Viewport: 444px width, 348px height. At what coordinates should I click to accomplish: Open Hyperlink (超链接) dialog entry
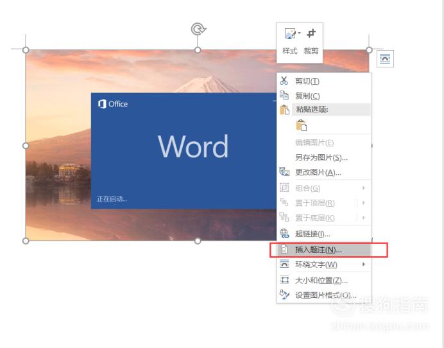pyautogui.click(x=323, y=234)
